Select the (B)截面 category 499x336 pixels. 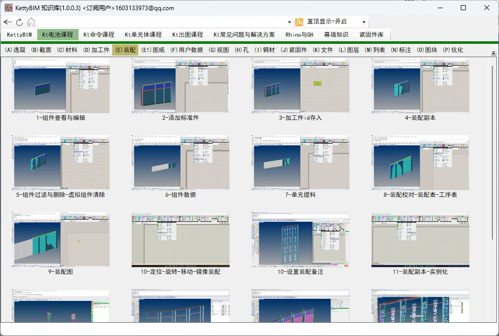(x=41, y=50)
